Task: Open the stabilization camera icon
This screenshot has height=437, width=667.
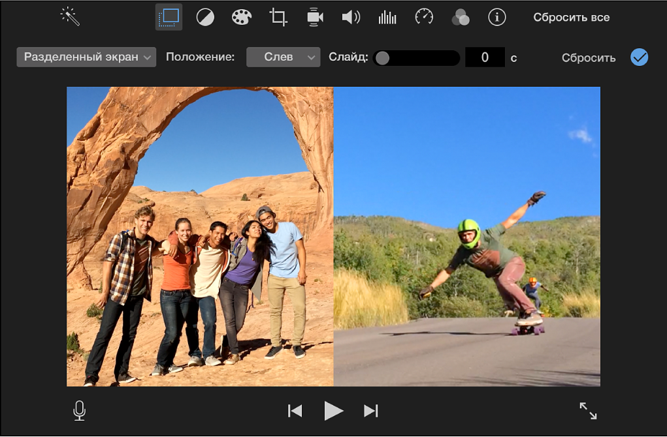Action: 315,18
